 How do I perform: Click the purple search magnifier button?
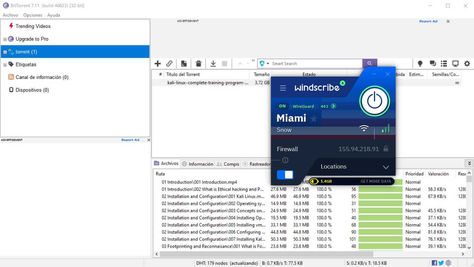pyautogui.click(x=369, y=63)
